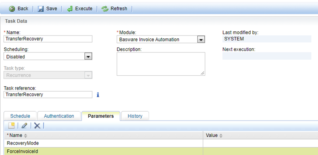The height and width of the screenshot is (155, 318).
Task: Open the Scheduling dropdown
Action: [88, 56]
